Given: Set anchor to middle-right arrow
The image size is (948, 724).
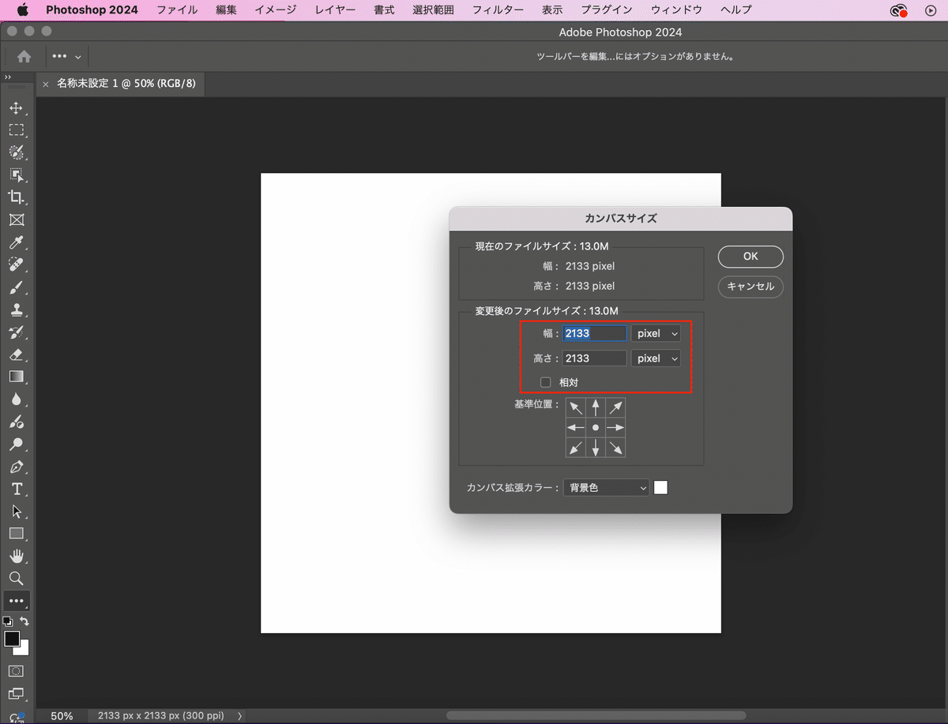Looking at the screenshot, I should pyautogui.click(x=615, y=427).
